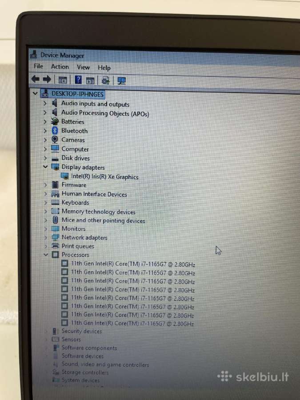Image resolution: width=300 pixels, height=400 pixels.
Task: Select the Security devices label
Action: 82,331
